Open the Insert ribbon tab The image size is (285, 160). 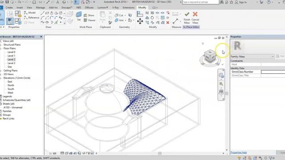[x=20, y=8]
